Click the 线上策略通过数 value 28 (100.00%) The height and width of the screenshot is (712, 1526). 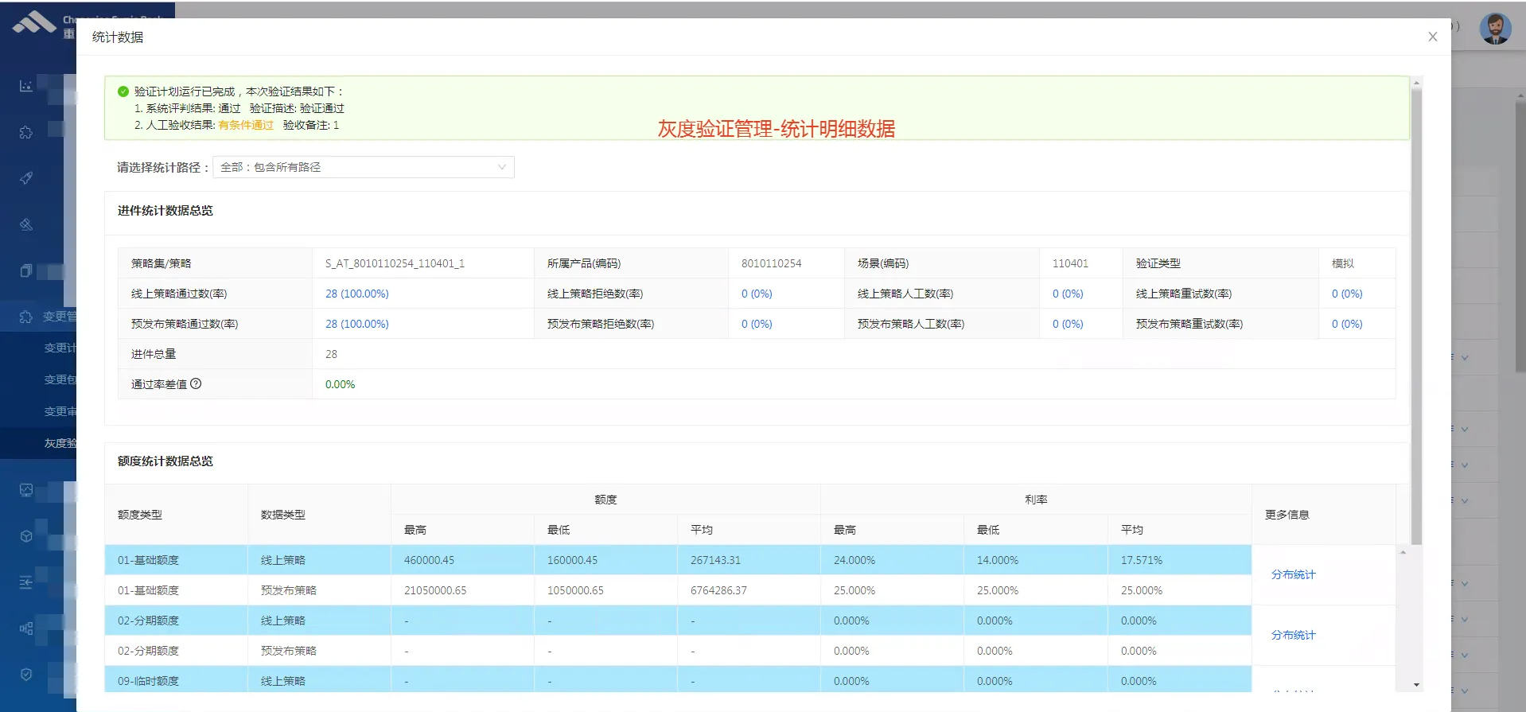click(x=356, y=294)
